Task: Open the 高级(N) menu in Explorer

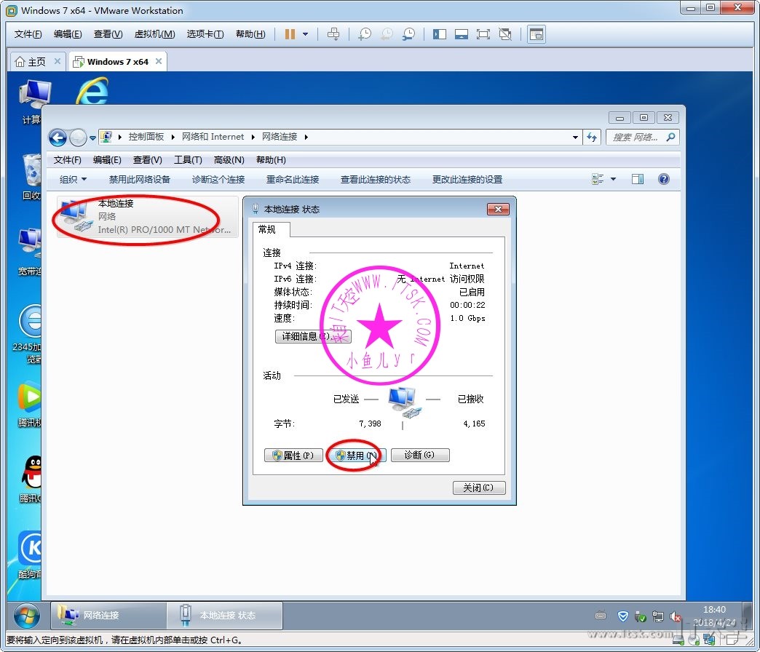Action: coord(229,160)
